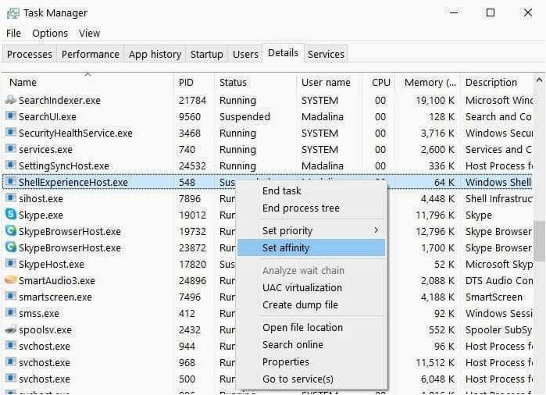Click the Task Manager title bar icon

click(13, 13)
